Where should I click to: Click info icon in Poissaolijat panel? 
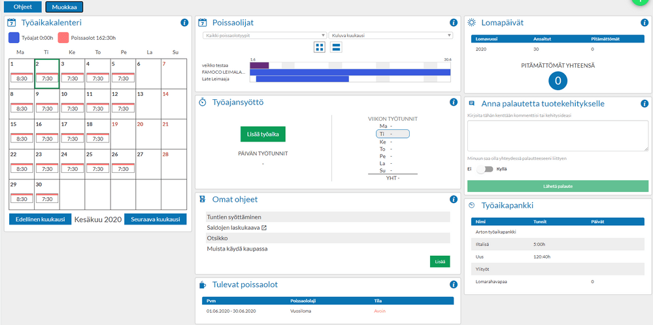454,23
